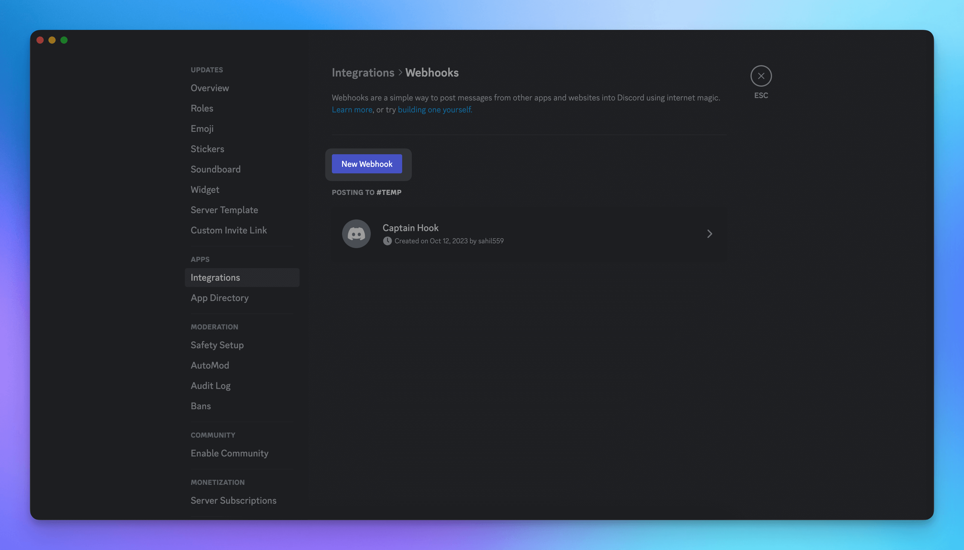Follow the building one yourself link
This screenshot has height=550, width=964.
point(435,109)
